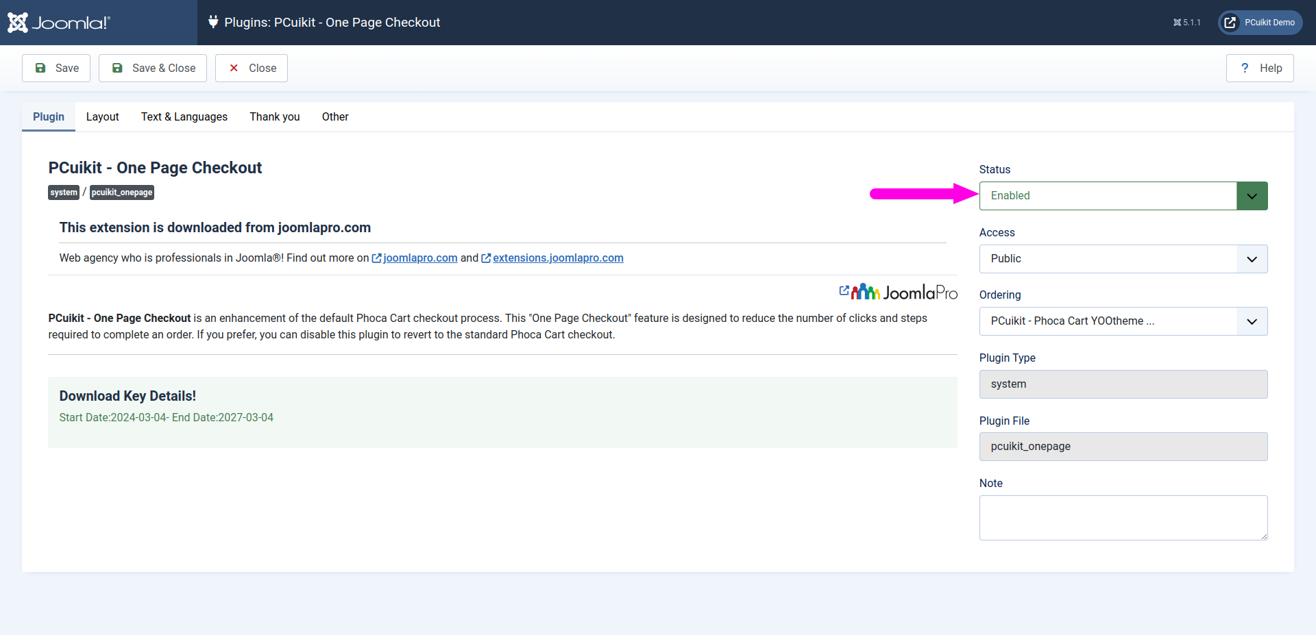Image resolution: width=1316 pixels, height=635 pixels.
Task: Click the Joomla version 5.1.1 indicator
Action: coord(1186,23)
